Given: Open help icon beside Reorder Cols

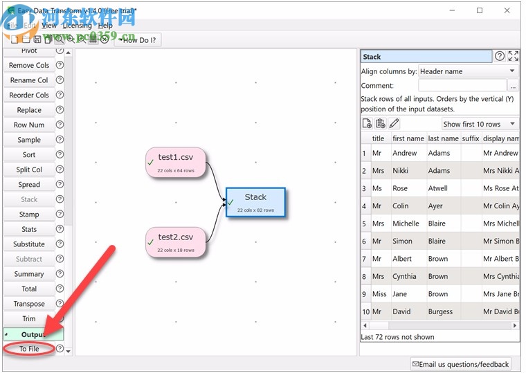Looking at the screenshot, I should (60, 95).
